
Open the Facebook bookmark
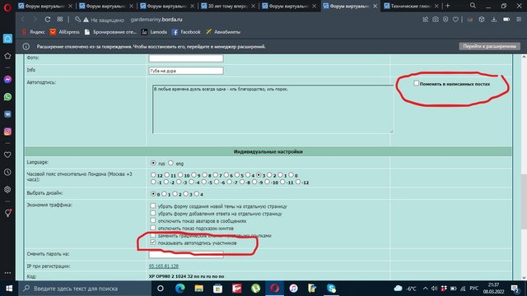point(186,32)
